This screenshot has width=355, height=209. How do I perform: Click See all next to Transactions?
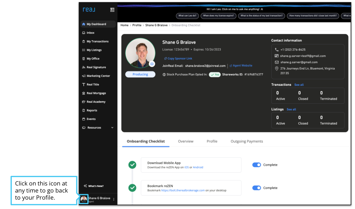click(299, 85)
